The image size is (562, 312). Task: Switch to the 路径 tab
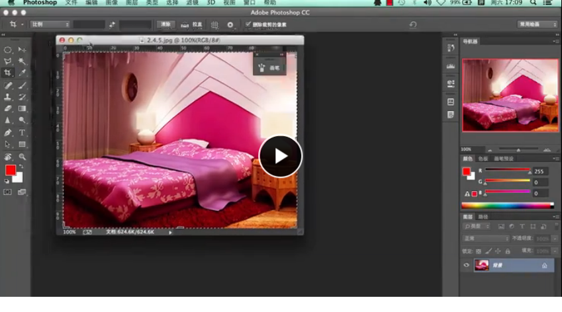point(483,217)
